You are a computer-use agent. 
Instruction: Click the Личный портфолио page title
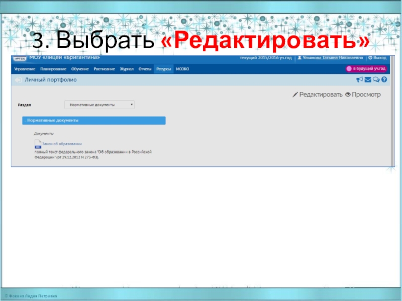click(x=51, y=80)
